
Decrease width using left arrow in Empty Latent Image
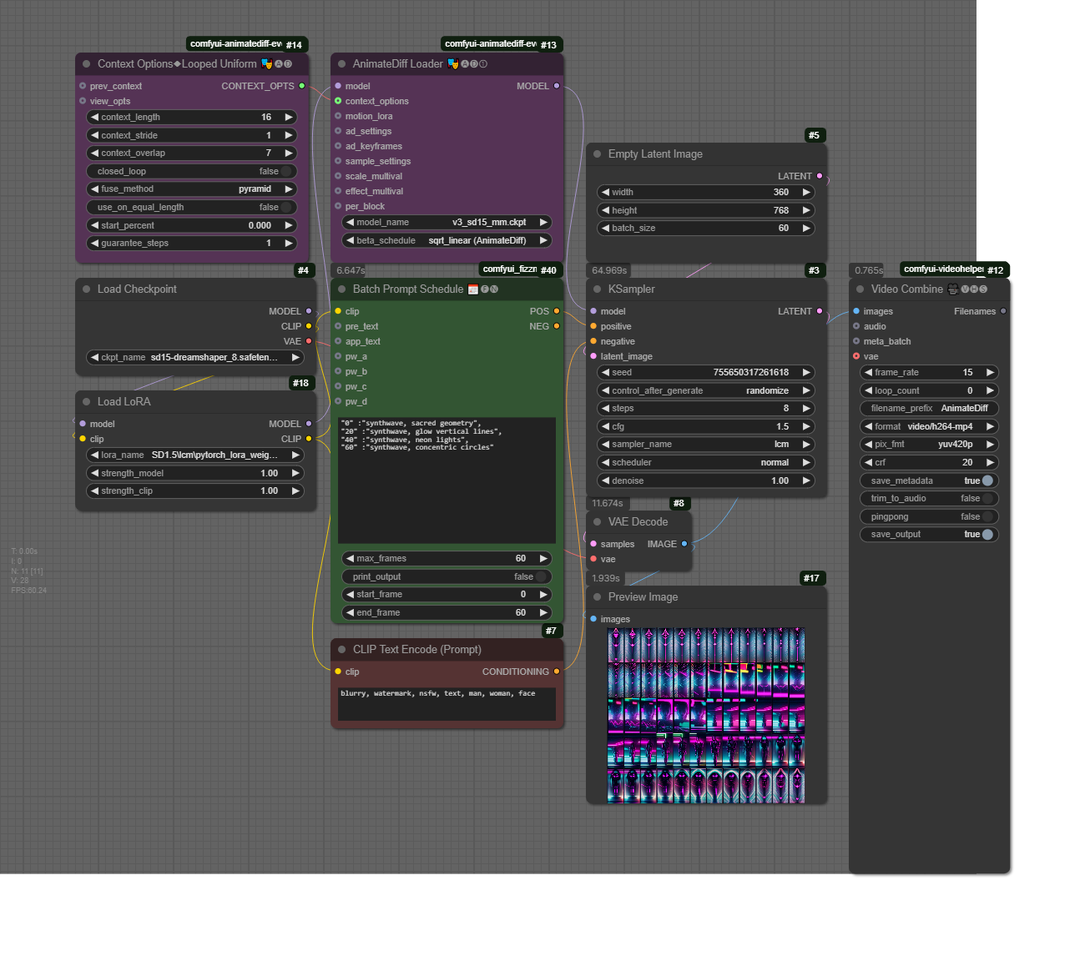[605, 193]
